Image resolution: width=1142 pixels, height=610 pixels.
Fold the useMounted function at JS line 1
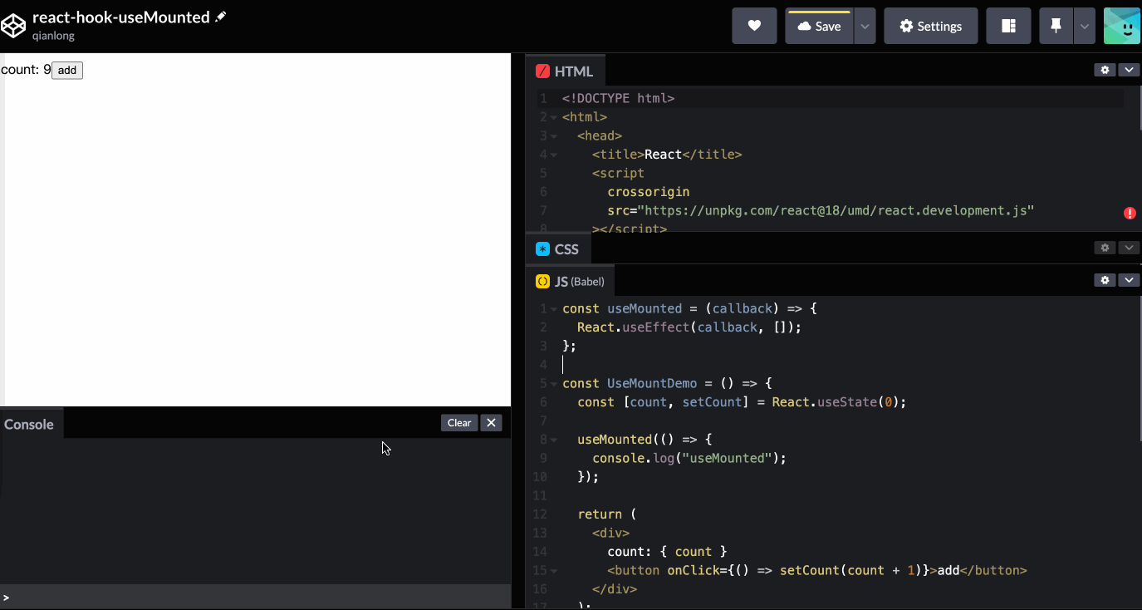[x=554, y=309]
